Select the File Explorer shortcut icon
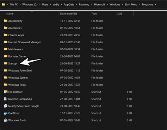Viewport: 167px width, 130px height. pyautogui.click(x=6, y=92)
